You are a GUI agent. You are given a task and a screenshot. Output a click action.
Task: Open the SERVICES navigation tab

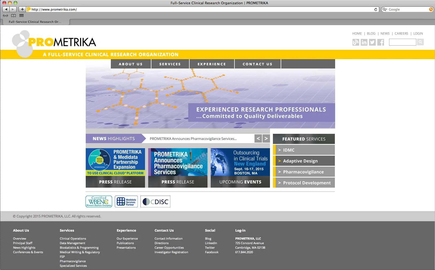[170, 64]
